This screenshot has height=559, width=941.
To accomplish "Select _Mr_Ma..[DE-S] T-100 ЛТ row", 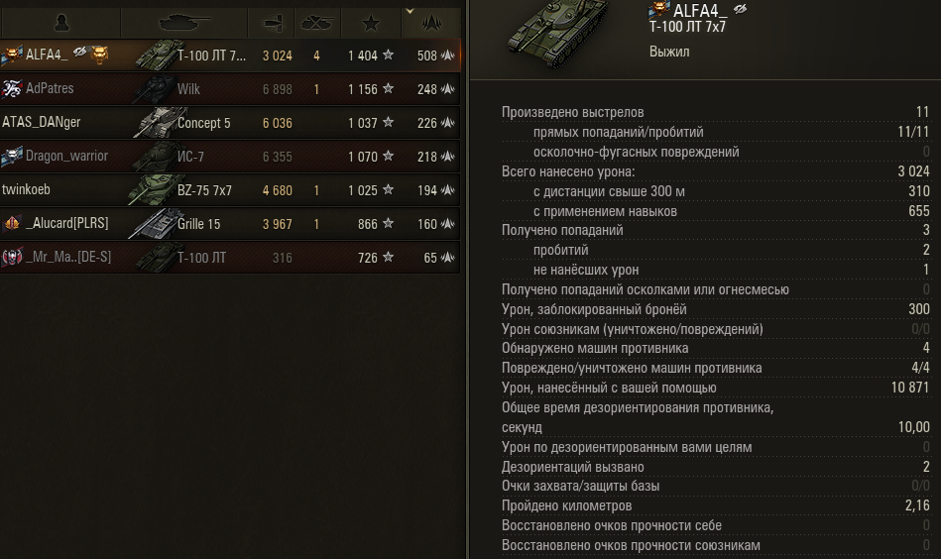I will (x=230, y=258).
